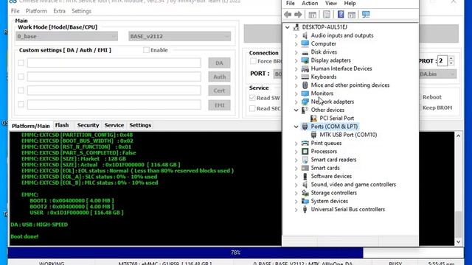The height and width of the screenshot is (265, 472).
Task: Open the Service tab
Action: 114,125
